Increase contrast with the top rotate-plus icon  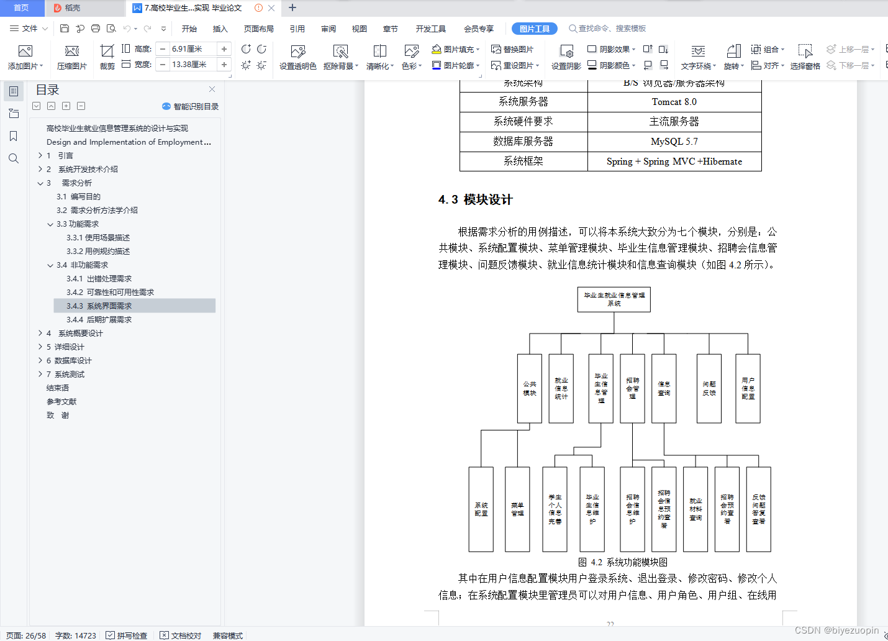246,49
